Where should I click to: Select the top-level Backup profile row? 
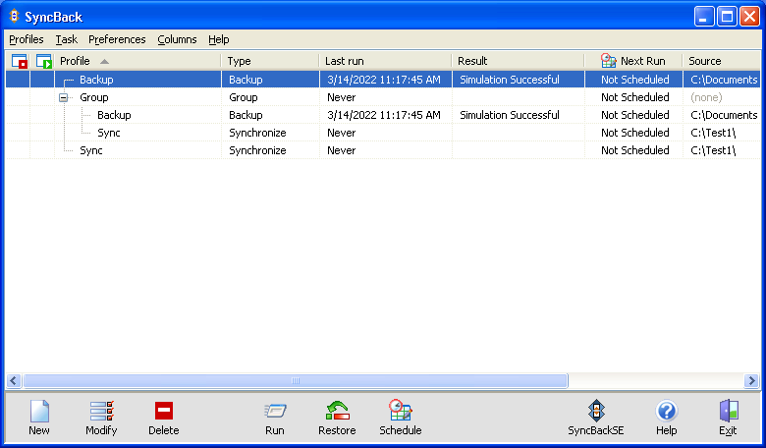[383, 80]
